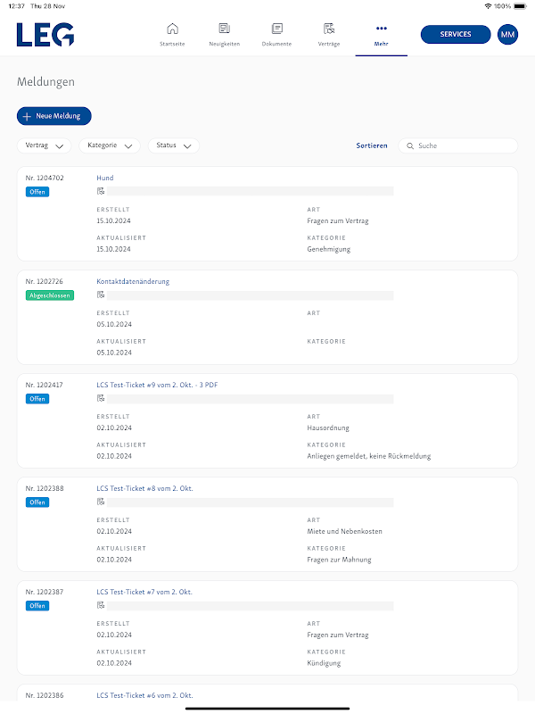Click ticket number Nr. 1202388
The height and width of the screenshot is (714, 535).
point(45,488)
